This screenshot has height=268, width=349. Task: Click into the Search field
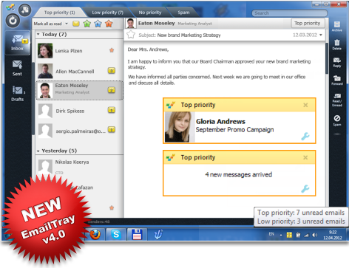[290, 13]
